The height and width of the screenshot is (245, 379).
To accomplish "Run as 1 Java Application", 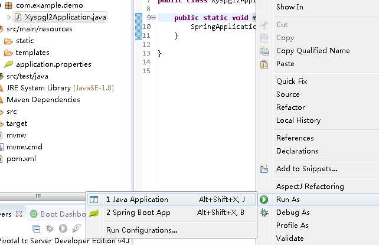I will click(x=172, y=200).
